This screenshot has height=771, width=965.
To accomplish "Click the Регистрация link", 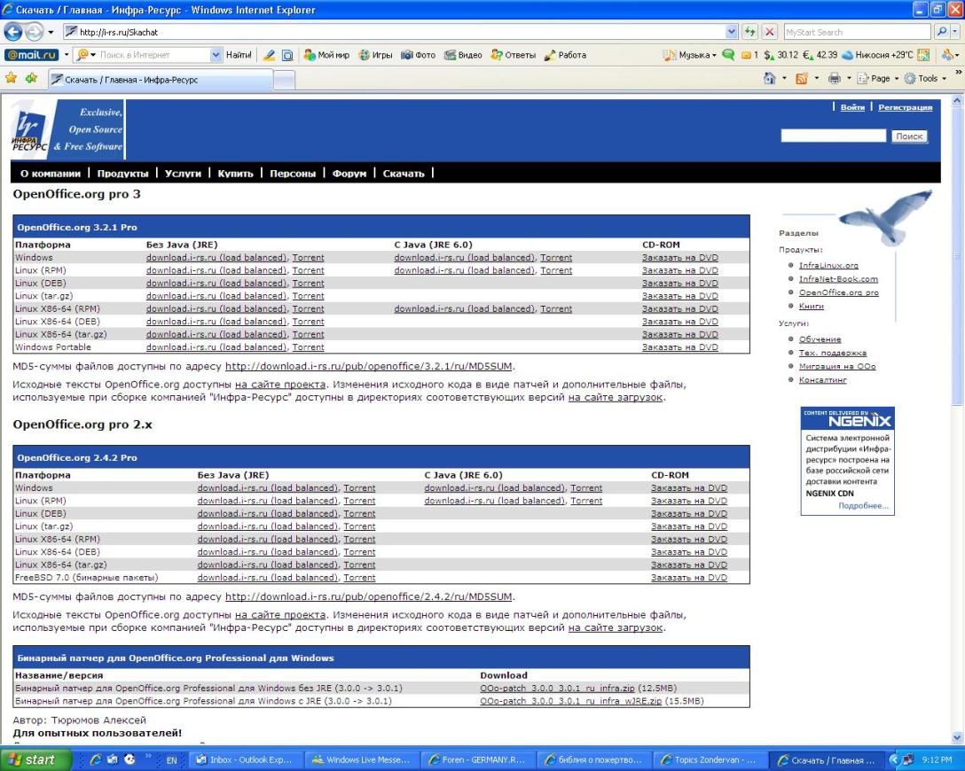I will pos(905,107).
